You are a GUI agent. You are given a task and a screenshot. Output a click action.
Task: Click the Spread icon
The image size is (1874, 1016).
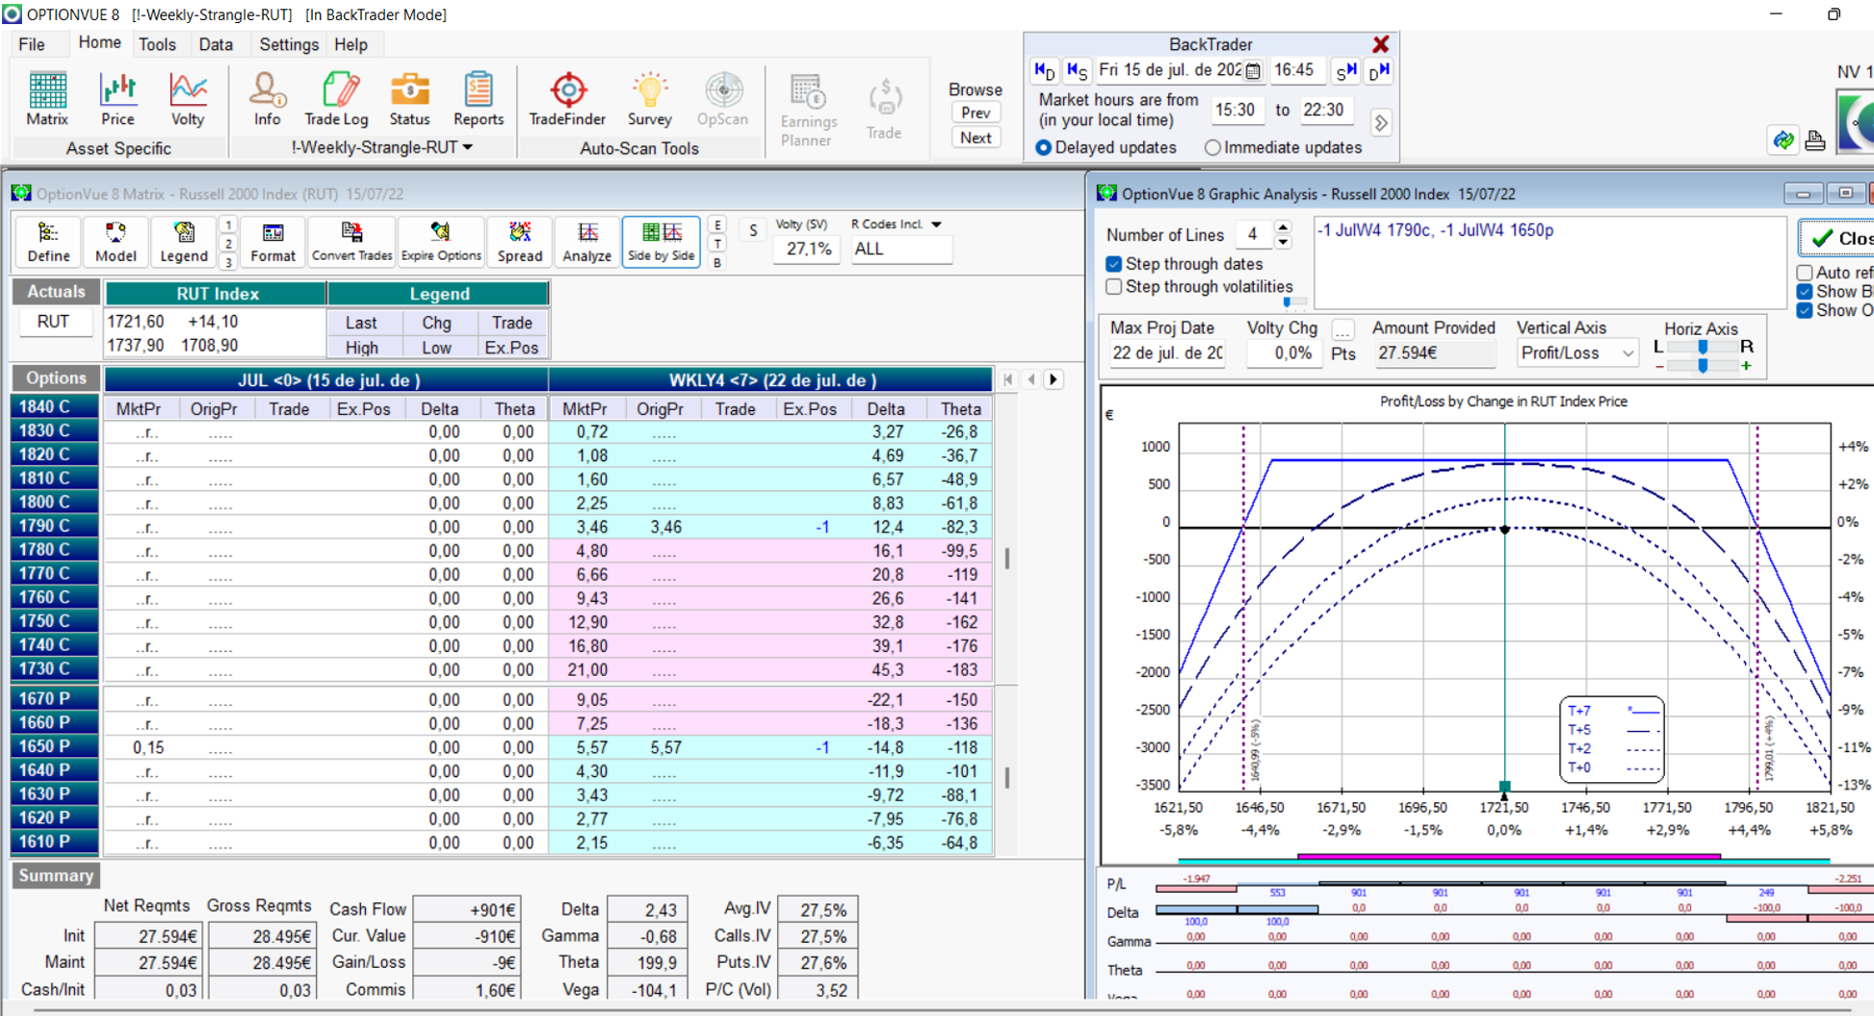pyautogui.click(x=520, y=242)
